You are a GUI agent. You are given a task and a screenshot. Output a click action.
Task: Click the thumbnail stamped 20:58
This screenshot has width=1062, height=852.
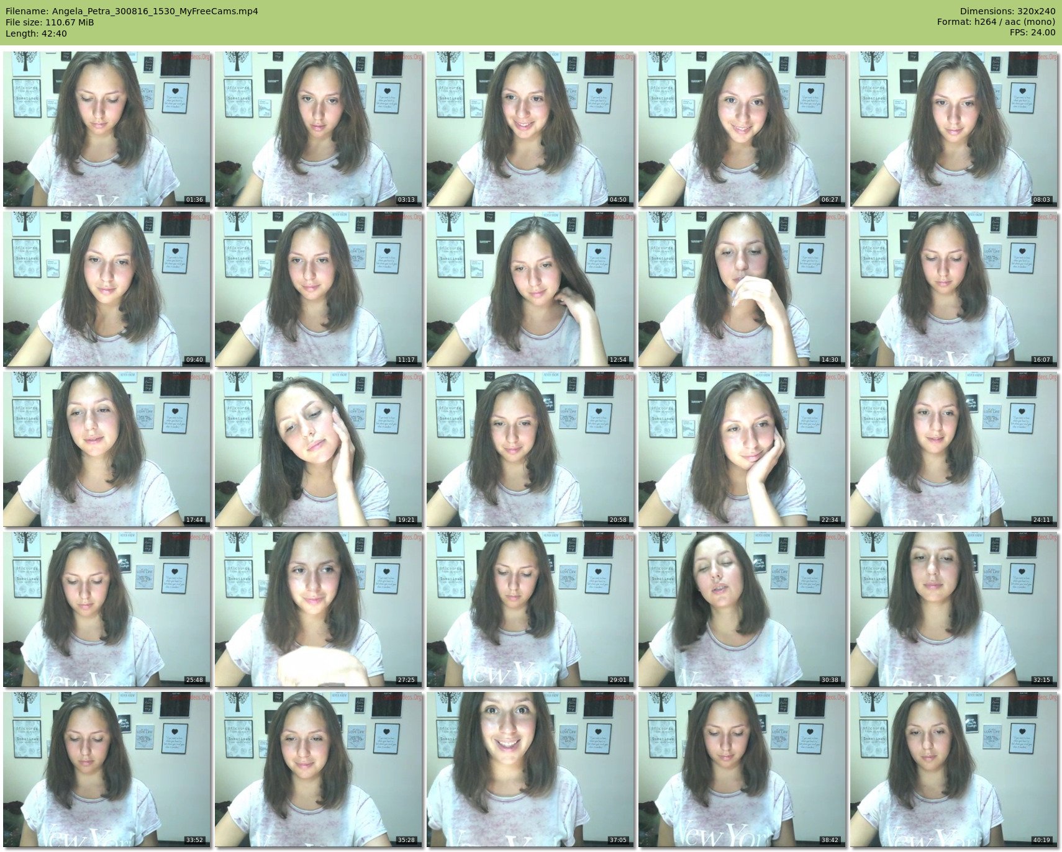pyautogui.click(x=530, y=449)
